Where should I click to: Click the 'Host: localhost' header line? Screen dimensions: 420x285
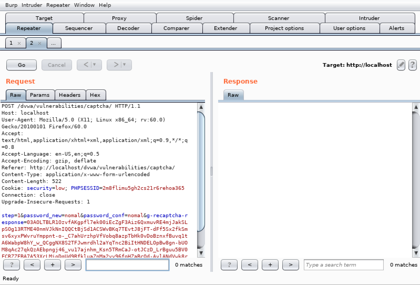point(25,113)
